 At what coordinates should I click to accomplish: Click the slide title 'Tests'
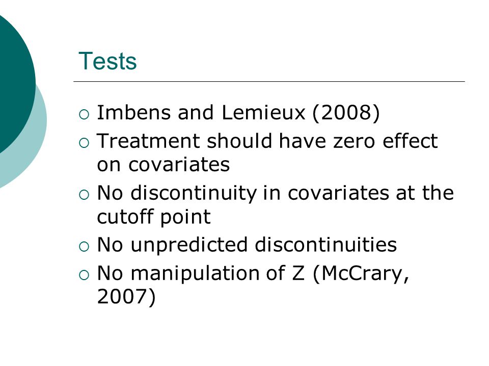coord(107,61)
